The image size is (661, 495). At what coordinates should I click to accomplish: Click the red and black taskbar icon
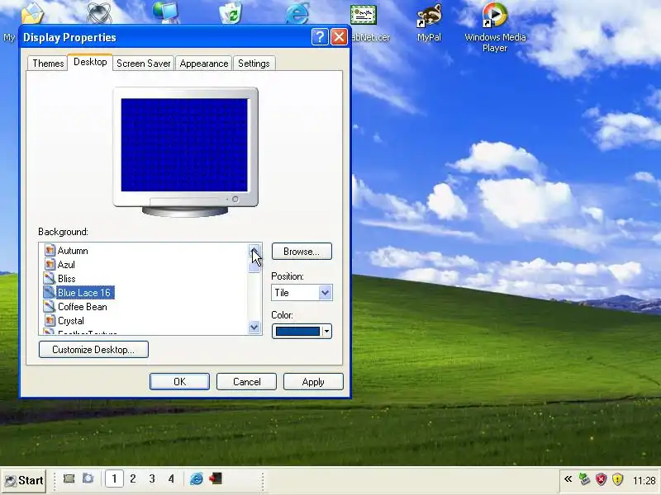click(216, 478)
